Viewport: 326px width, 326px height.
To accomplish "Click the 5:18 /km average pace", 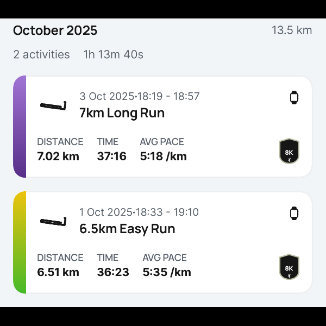I will [163, 156].
